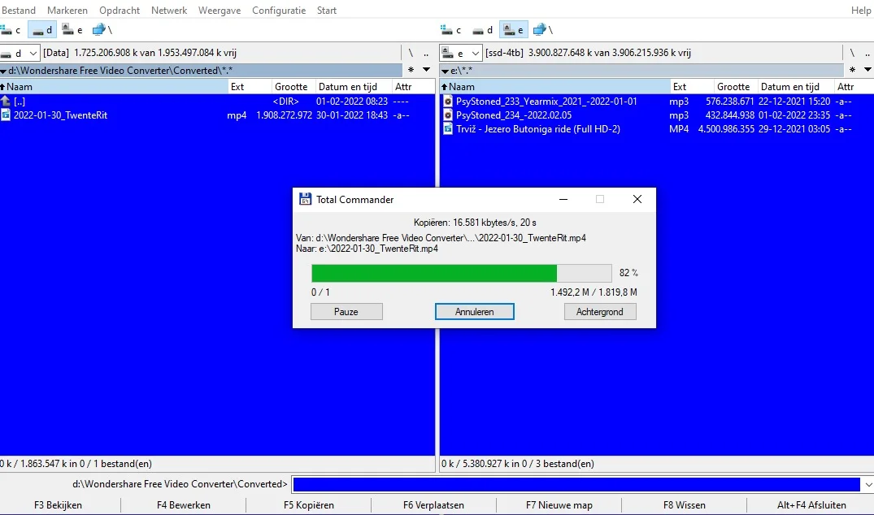Pause the copy with Pauze button
The height and width of the screenshot is (515, 874).
coord(346,312)
